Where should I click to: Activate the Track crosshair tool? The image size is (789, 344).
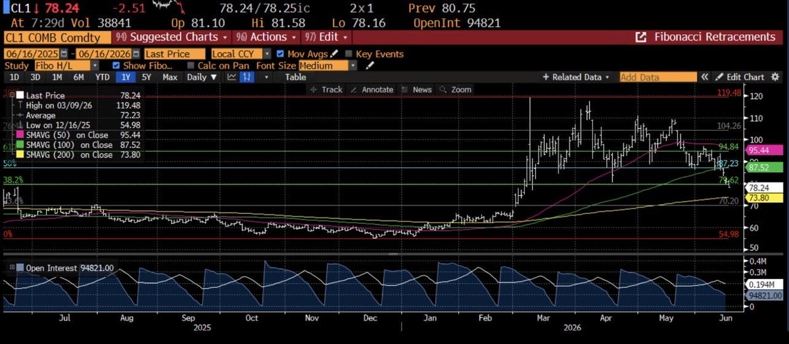(x=325, y=89)
